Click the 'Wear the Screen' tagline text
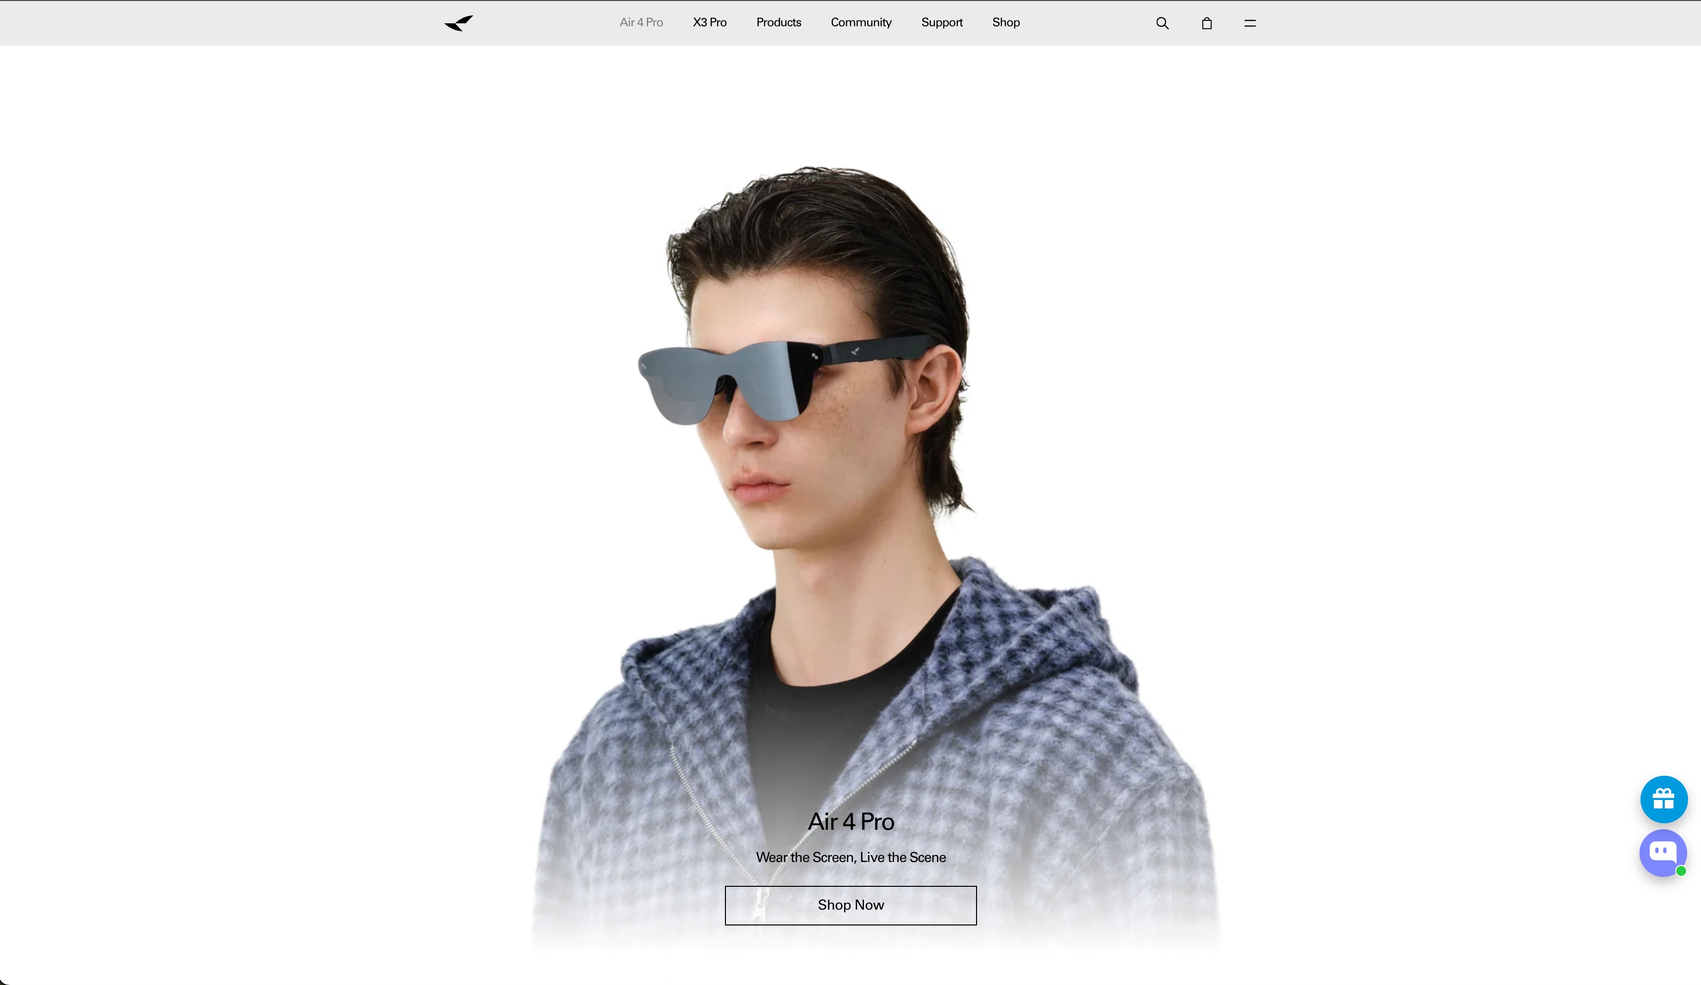This screenshot has height=985, width=1701. [850, 857]
